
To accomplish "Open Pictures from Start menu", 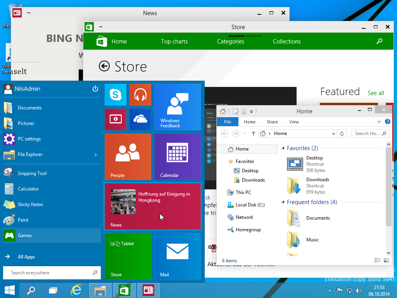I will 52,123.
